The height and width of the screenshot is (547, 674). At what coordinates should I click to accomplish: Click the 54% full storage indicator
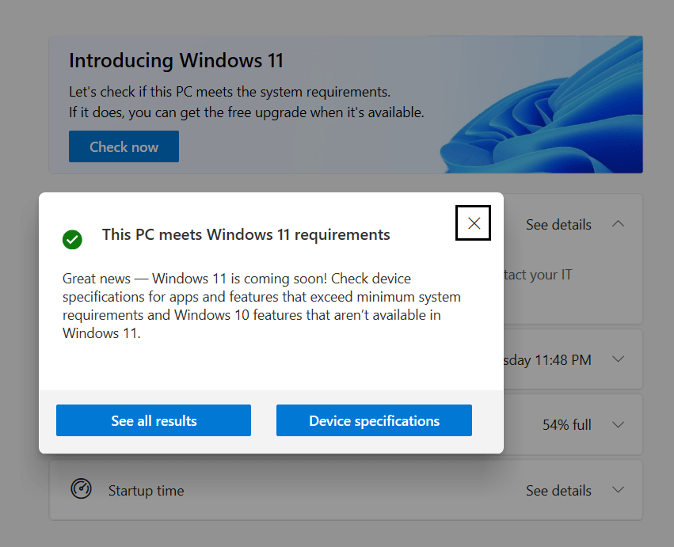click(x=566, y=424)
